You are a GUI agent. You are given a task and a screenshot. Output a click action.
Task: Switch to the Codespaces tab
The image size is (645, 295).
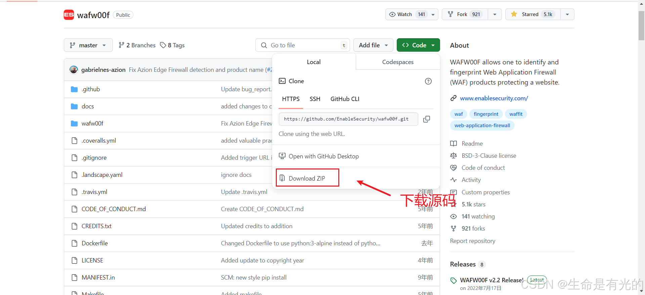coord(398,62)
